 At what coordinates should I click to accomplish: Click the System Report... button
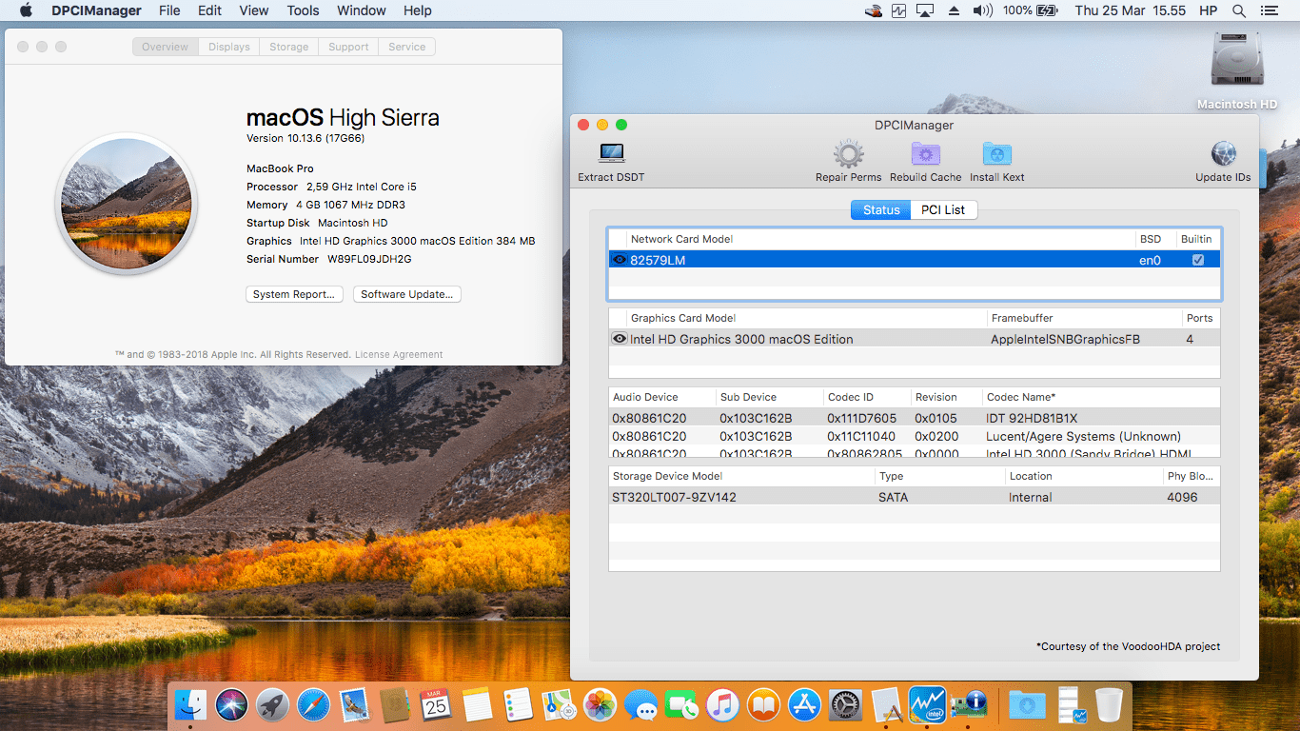[294, 294]
